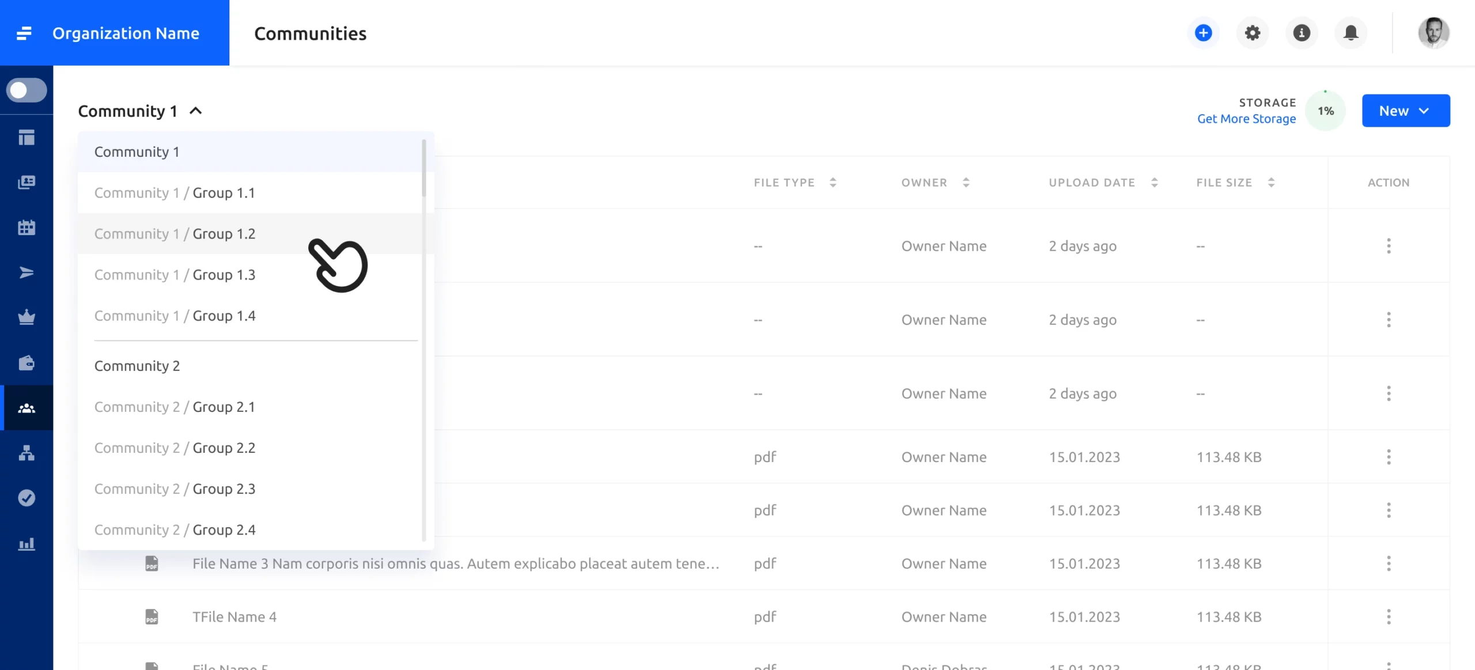Viewport: 1475px width, 670px height.
Task: Open action menu for TFile Name 4 row
Action: pos(1388,617)
